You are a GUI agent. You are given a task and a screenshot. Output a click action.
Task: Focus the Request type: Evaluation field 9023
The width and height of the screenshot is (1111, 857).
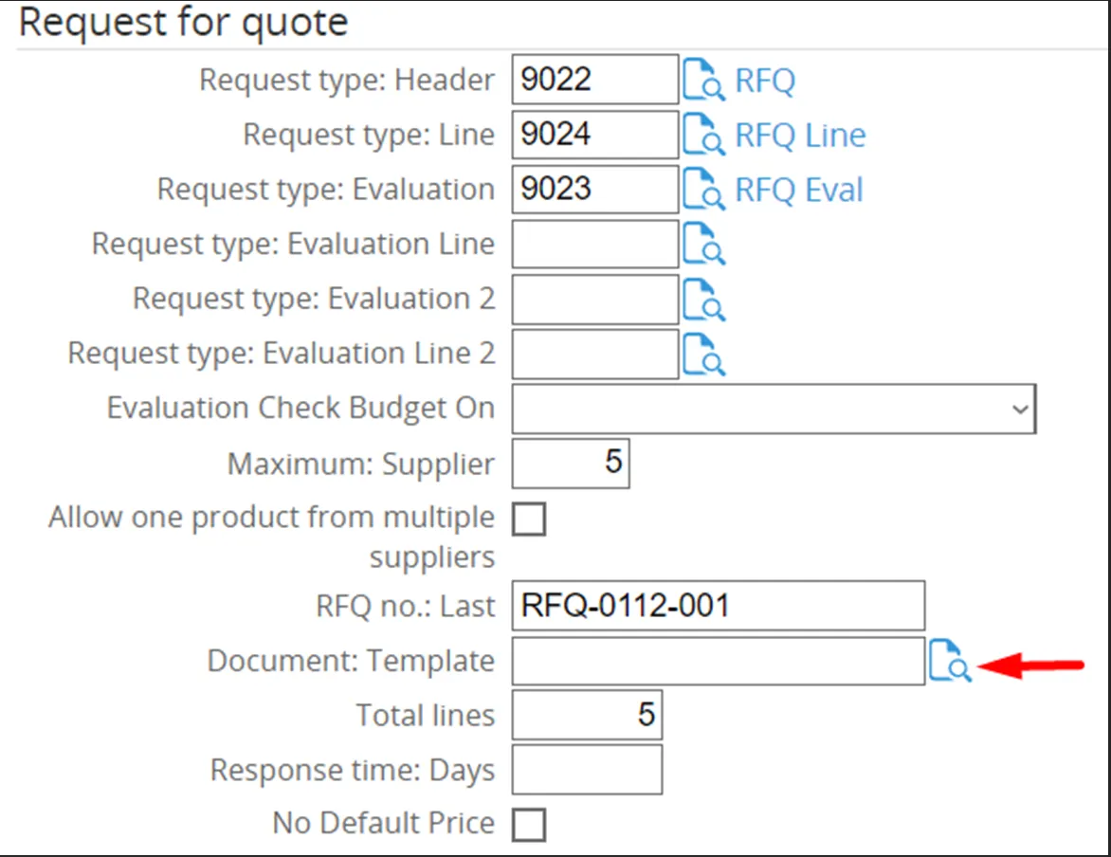(x=594, y=190)
